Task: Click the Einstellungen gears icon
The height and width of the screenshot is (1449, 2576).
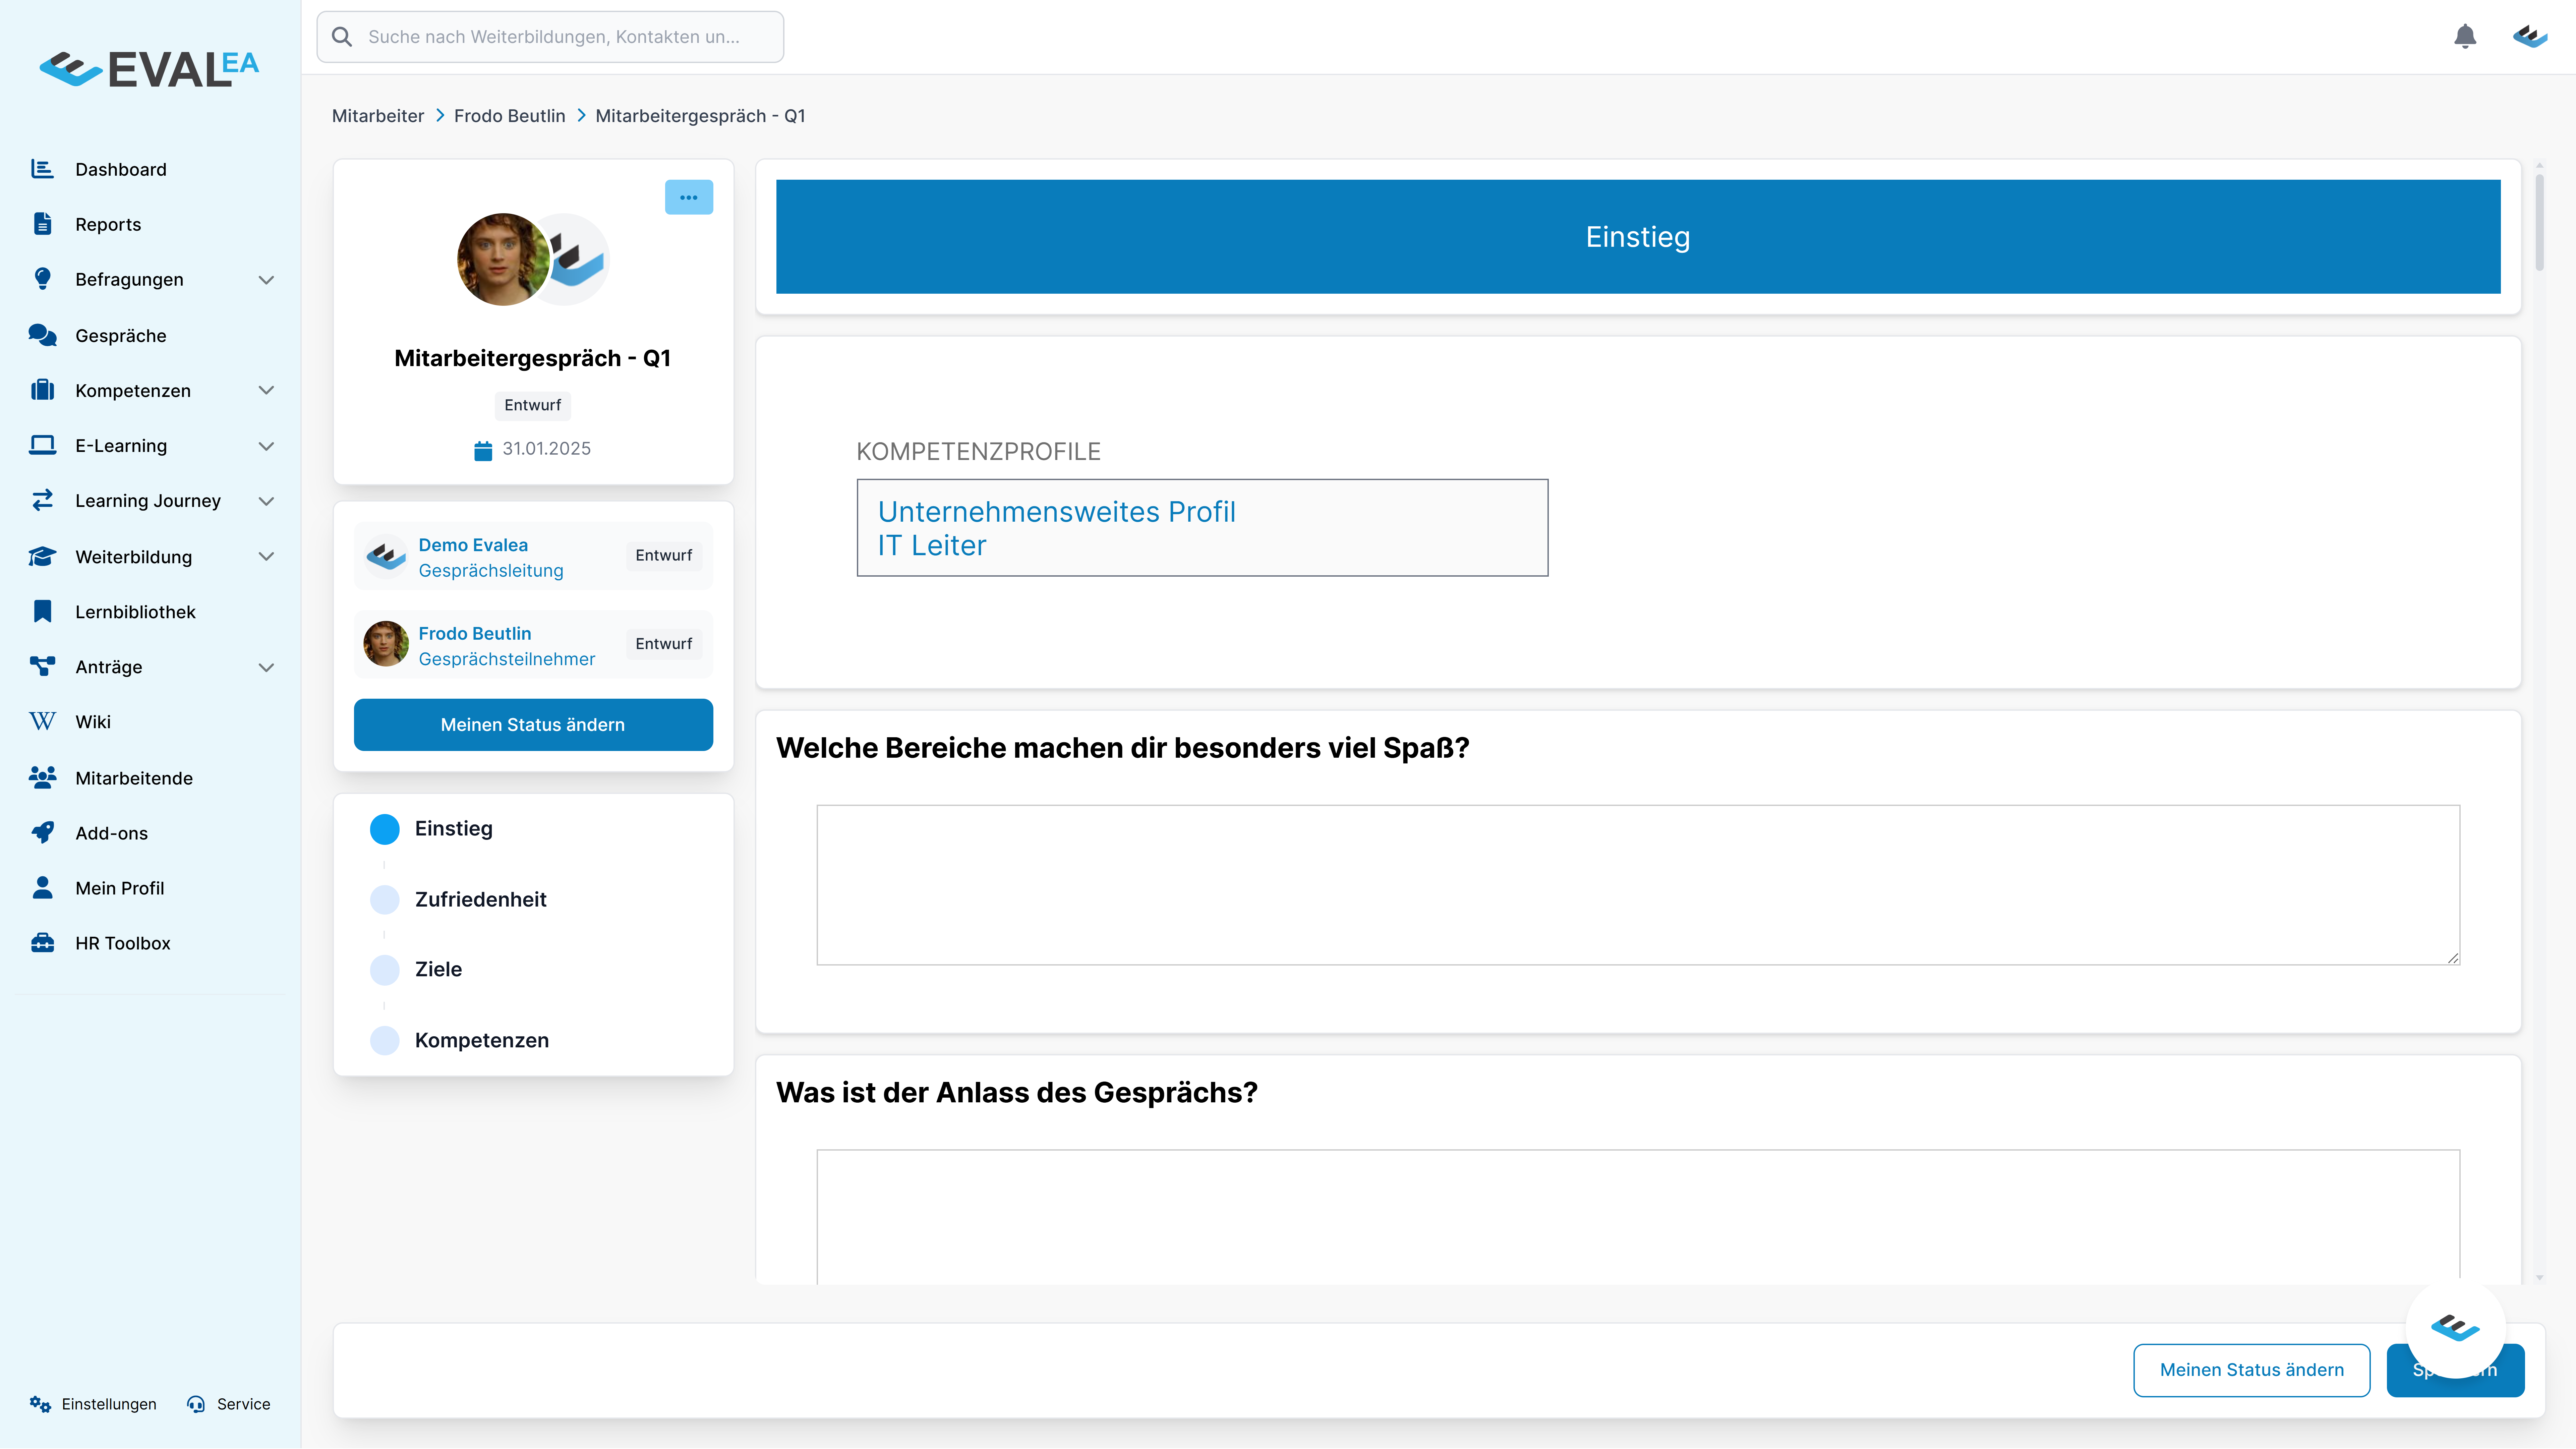Action: [40, 1404]
